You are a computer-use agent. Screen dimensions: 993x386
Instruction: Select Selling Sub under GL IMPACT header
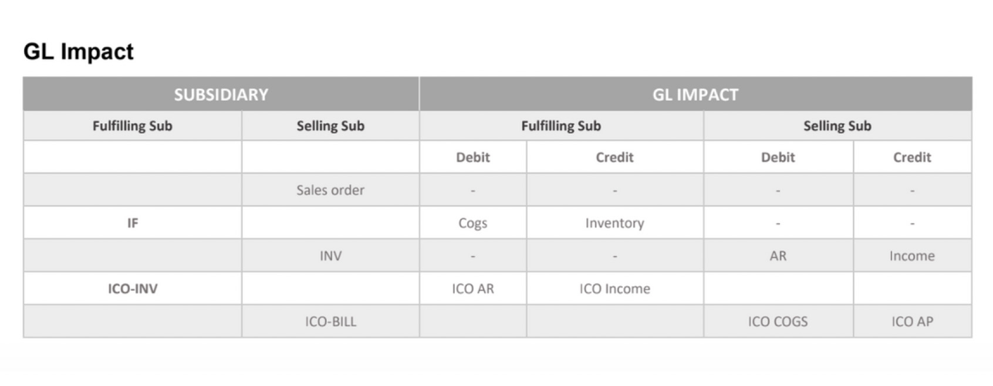[x=837, y=126]
